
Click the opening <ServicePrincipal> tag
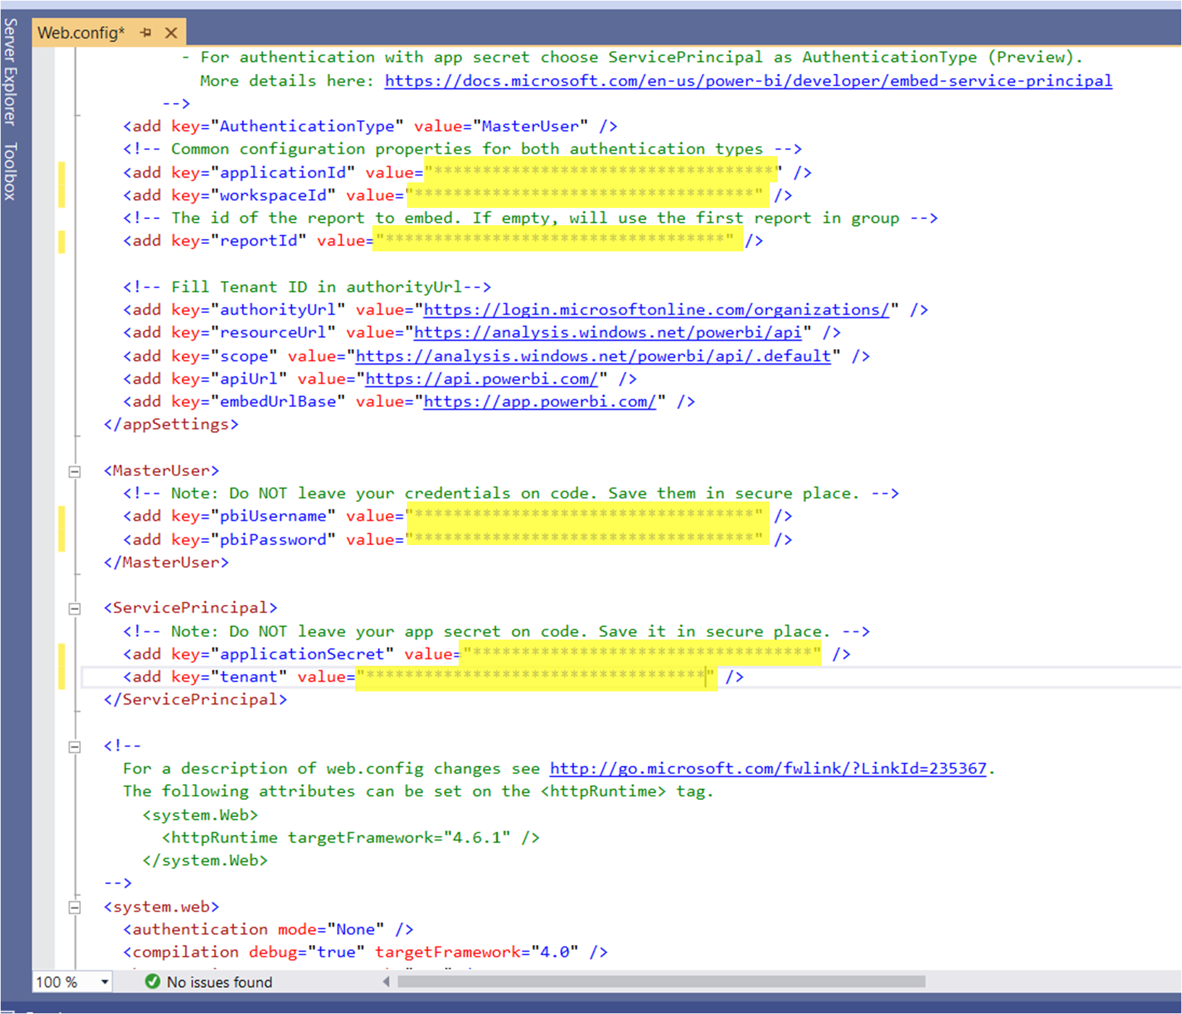click(x=191, y=608)
